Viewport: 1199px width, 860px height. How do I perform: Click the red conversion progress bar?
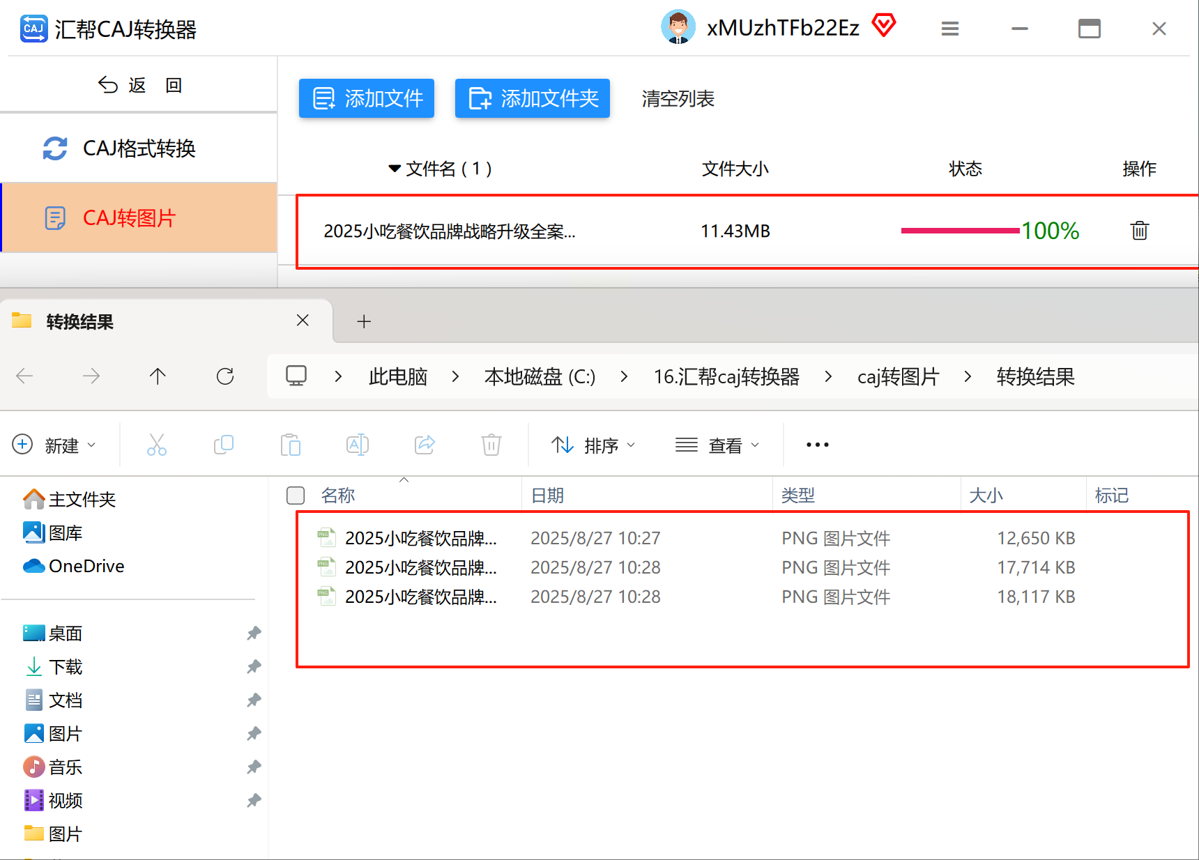tap(960, 231)
